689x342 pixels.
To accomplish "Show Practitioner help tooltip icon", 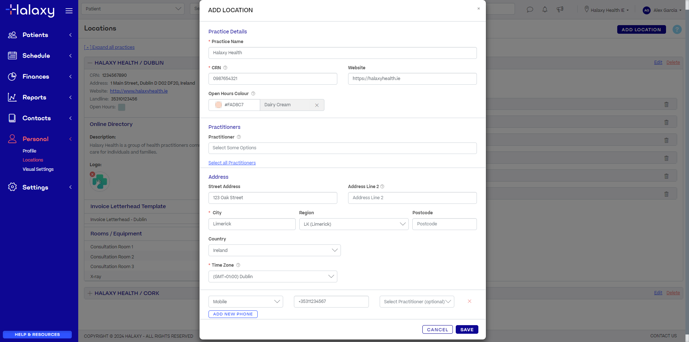I will 239,137.
